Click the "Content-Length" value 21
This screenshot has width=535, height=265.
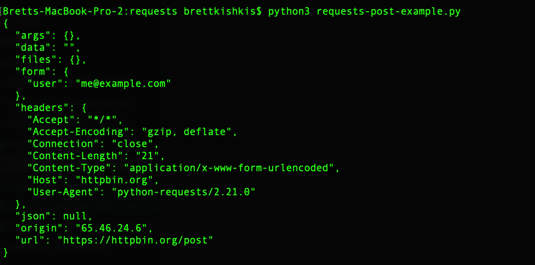147,156
